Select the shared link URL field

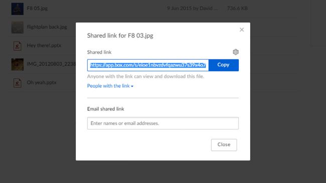coord(148,65)
